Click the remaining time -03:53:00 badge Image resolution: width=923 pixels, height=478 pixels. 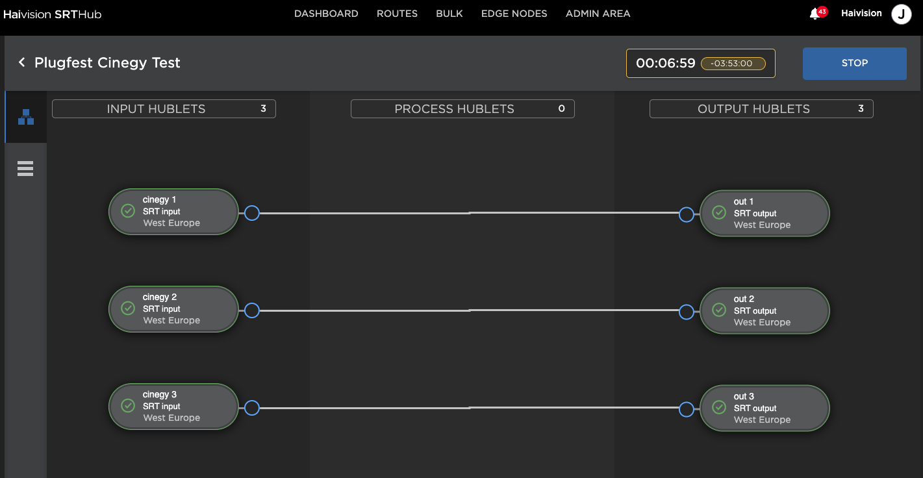tap(733, 64)
